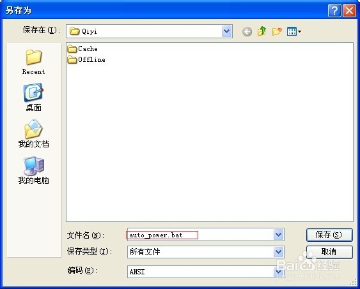This screenshot has height=289, width=360.
Task: Close the 另存为 dialog
Action: [x=349, y=10]
